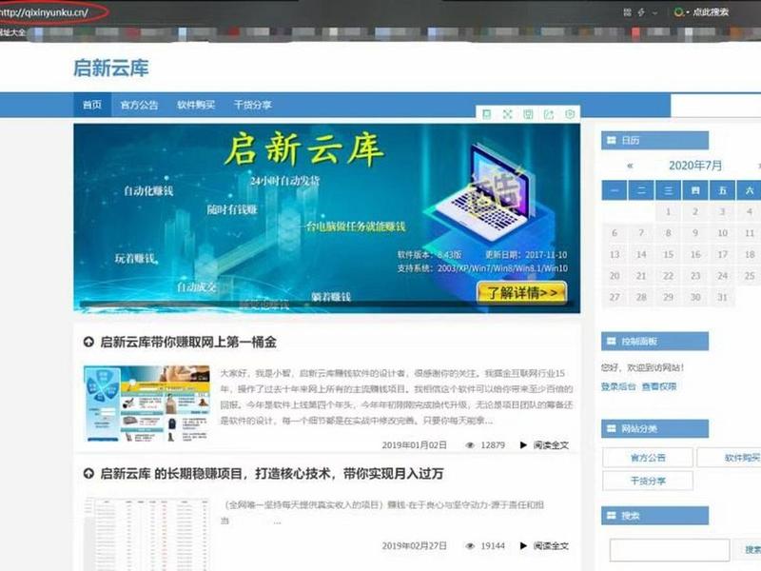Click the screenshot save icon in floating toolbar

pyautogui.click(x=528, y=114)
